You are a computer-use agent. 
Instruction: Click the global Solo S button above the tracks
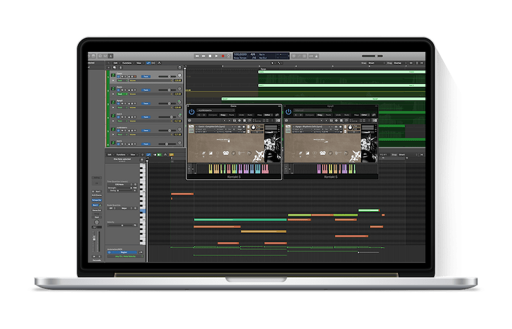click(x=120, y=67)
